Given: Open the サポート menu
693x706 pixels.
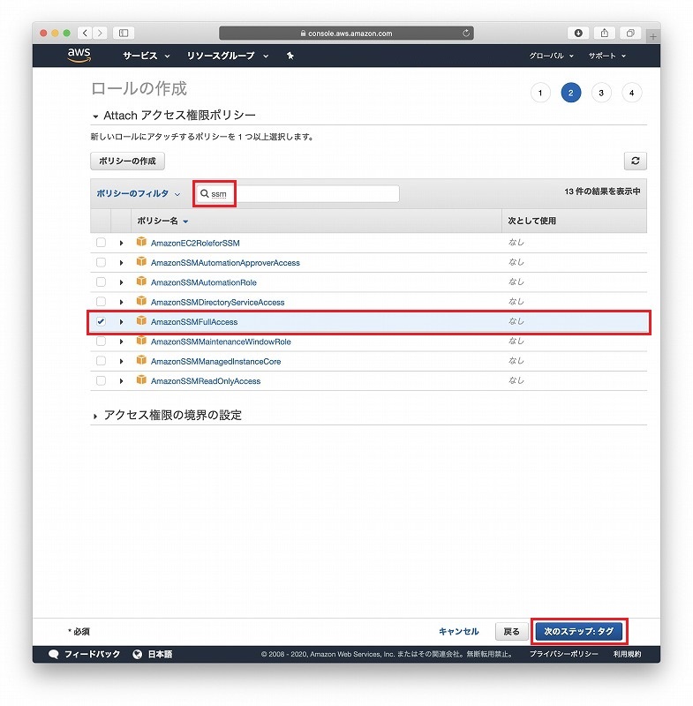Looking at the screenshot, I should click(x=607, y=56).
